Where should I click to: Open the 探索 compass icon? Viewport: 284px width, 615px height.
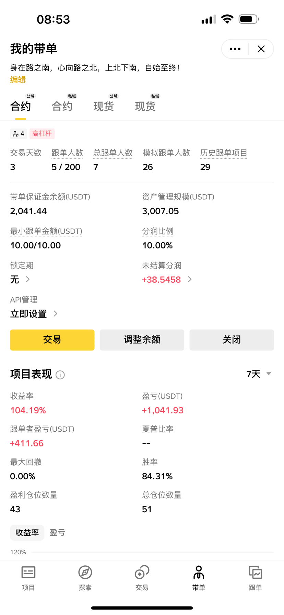point(85,573)
